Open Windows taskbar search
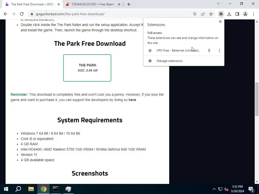 (x=18, y=189)
